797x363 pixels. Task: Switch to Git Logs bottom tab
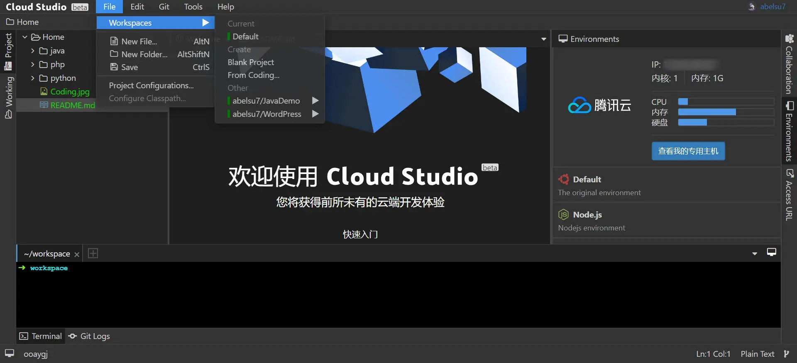click(89, 336)
